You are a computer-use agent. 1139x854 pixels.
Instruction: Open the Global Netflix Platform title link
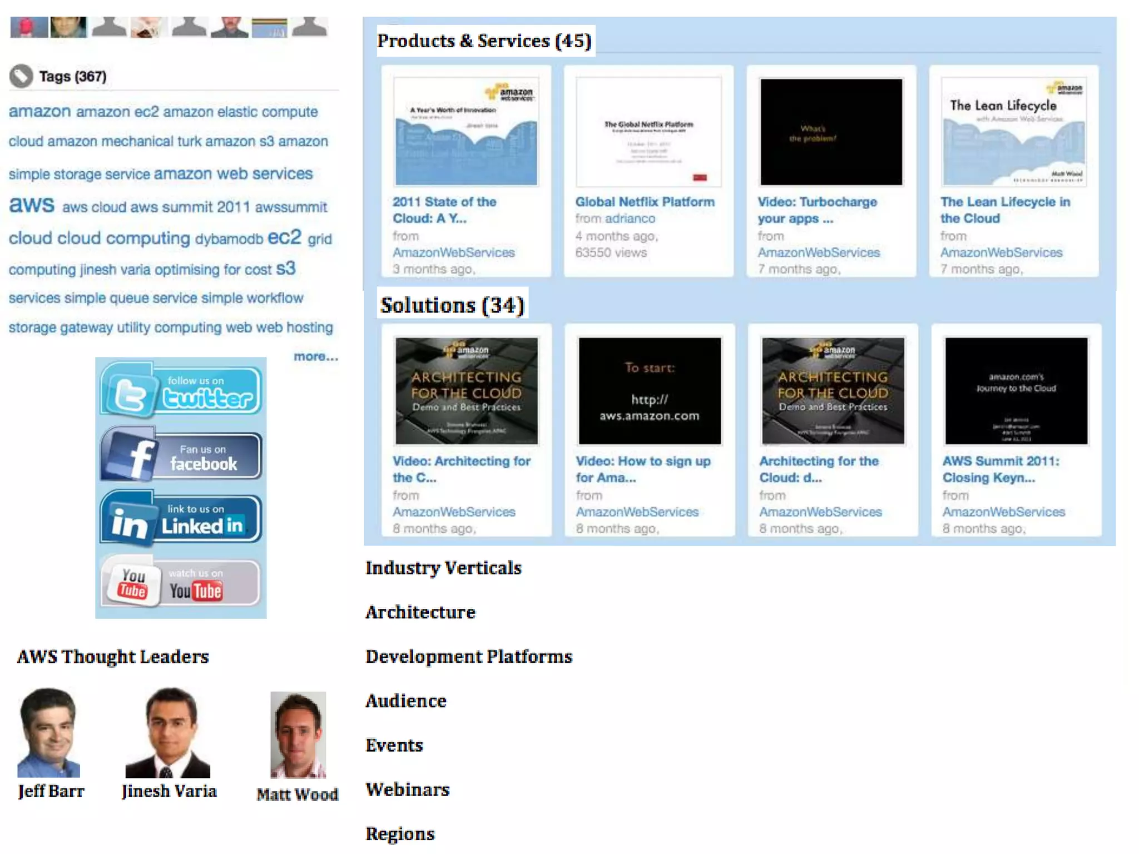coord(645,202)
